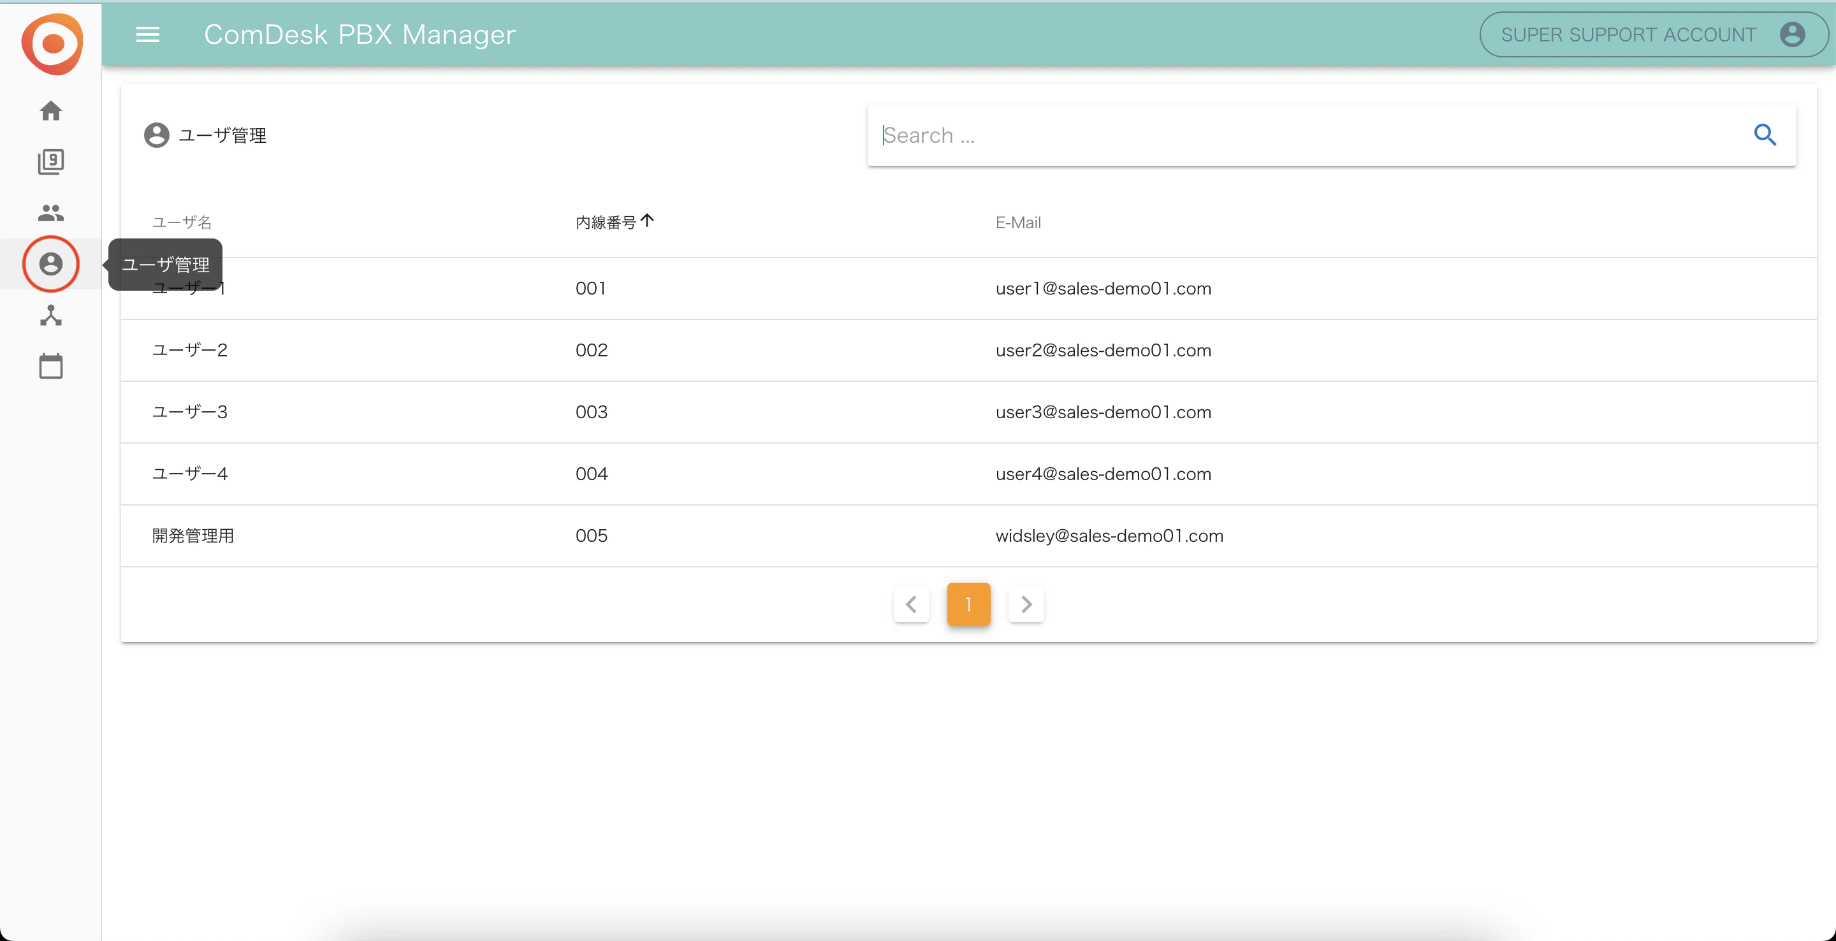Image resolution: width=1836 pixels, height=941 pixels.
Task: Select the ユーザー4 row name
Action: coord(189,474)
